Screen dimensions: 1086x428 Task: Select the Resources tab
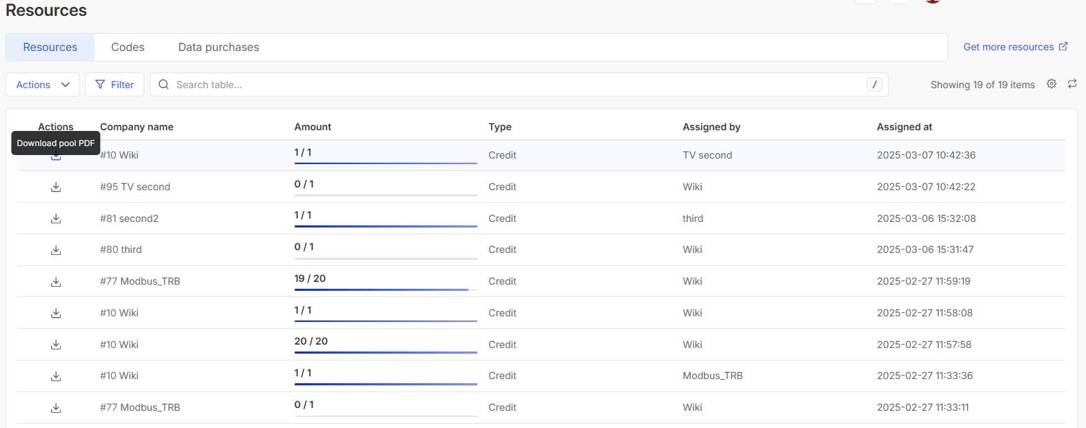50,48
